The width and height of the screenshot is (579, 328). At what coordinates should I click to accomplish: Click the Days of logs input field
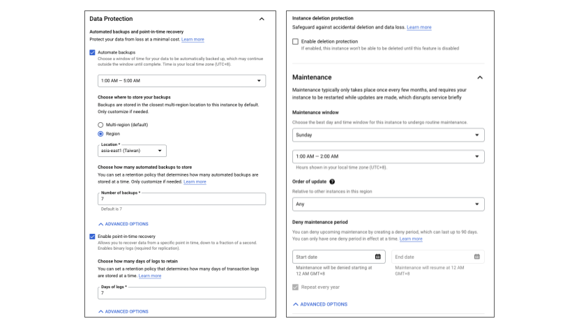coord(181,293)
